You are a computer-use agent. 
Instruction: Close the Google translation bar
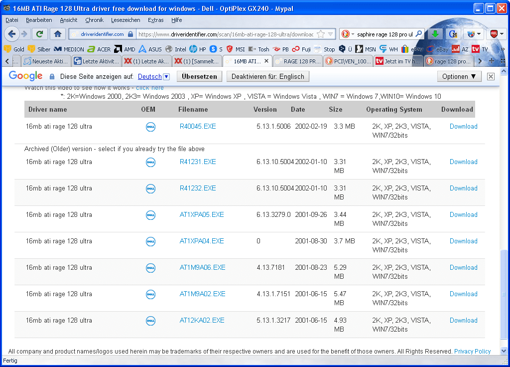pyautogui.click(x=491, y=76)
